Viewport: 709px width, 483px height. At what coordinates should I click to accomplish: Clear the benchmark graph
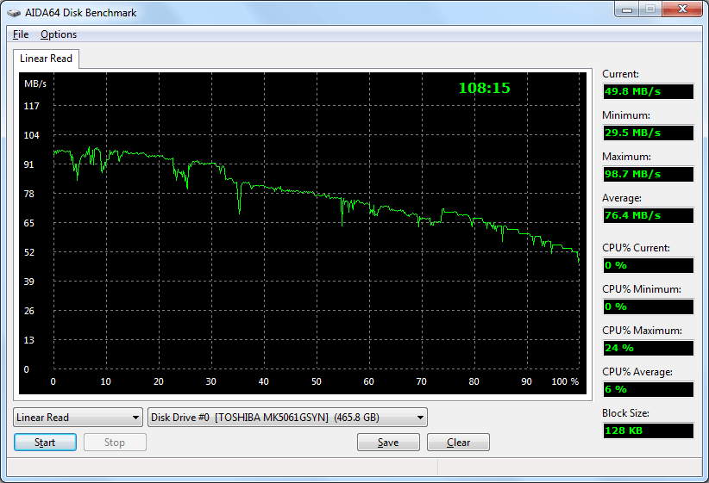point(458,443)
